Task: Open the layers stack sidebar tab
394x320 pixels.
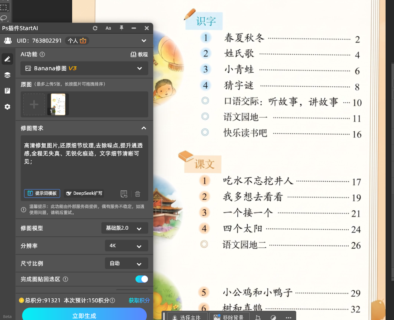Action: tap(8, 75)
